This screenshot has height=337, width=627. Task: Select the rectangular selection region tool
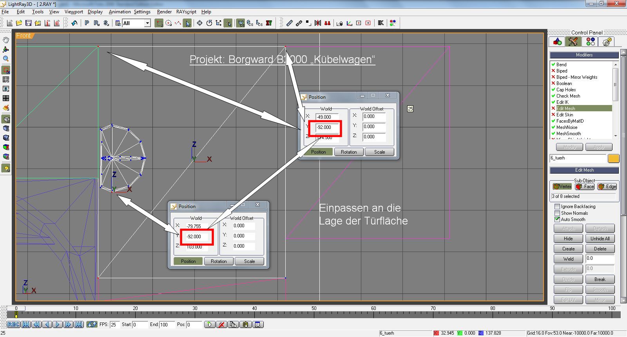click(159, 23)
